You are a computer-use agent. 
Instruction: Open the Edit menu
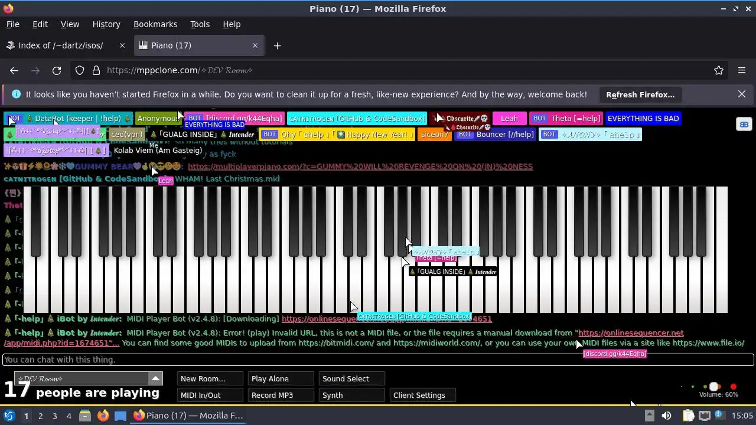(x=40, y=24)
